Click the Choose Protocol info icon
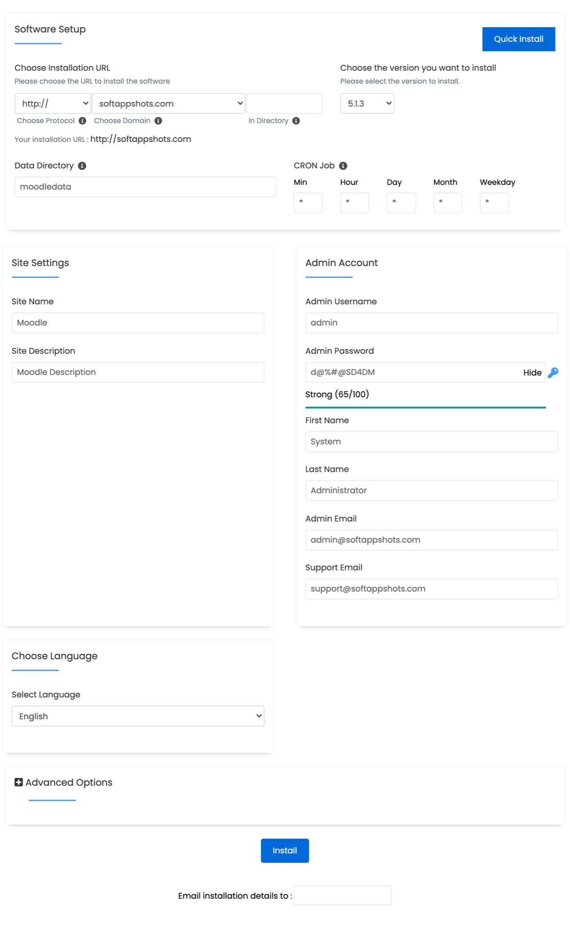Viewport: 570px width, 940px height. [x=82, y=121]
